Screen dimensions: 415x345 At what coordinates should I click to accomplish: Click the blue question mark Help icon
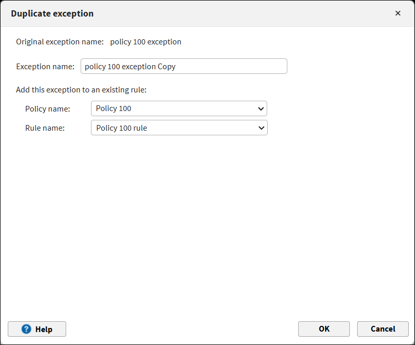point(26,329)
